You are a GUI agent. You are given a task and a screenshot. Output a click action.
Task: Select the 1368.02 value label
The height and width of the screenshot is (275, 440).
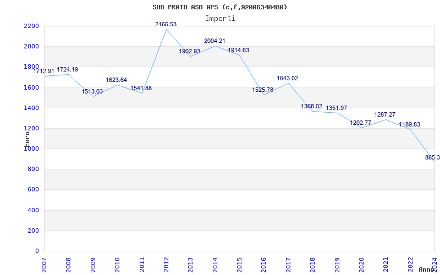(x=312, y=106)
